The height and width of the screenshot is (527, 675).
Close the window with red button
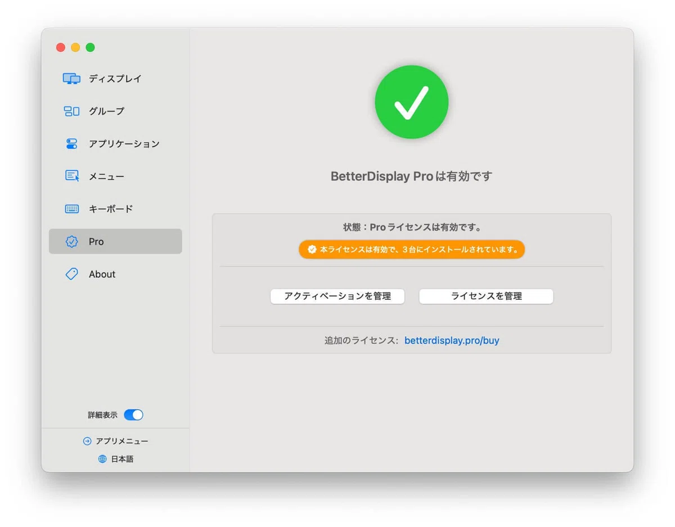[61, 47]
